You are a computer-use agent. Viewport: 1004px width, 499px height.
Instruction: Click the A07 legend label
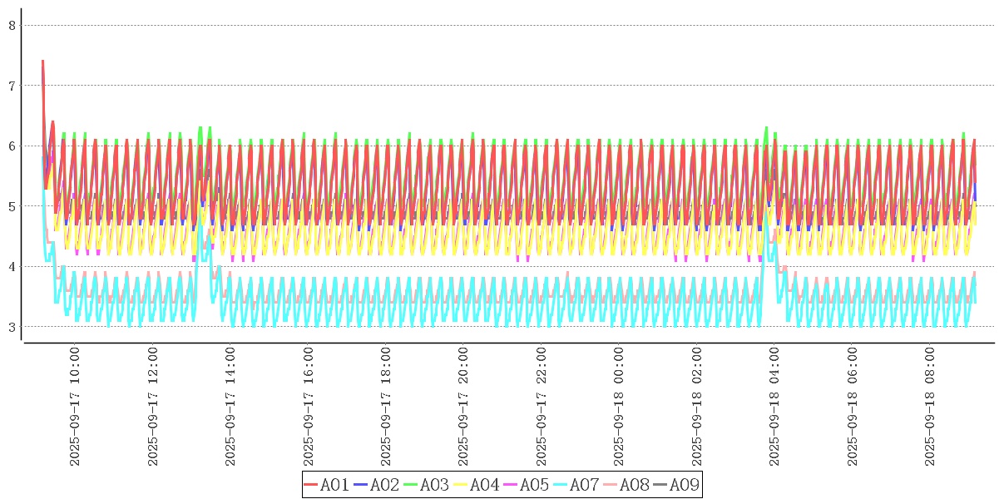[x=584, y=485]
